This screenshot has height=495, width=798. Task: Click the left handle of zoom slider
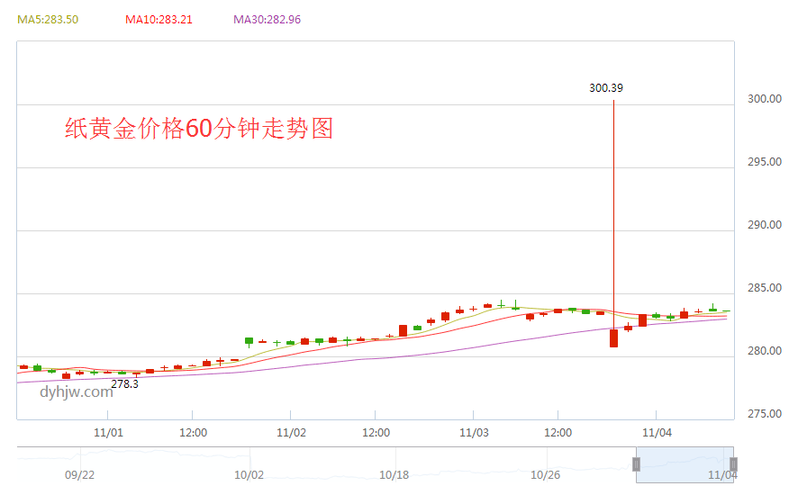[636, 464]
